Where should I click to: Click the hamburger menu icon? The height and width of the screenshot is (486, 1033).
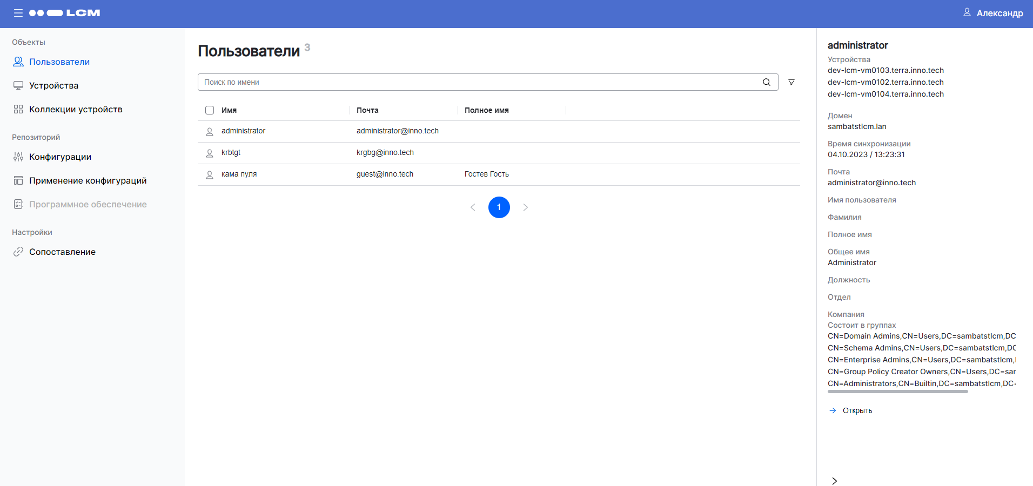(x=18, y=13)
